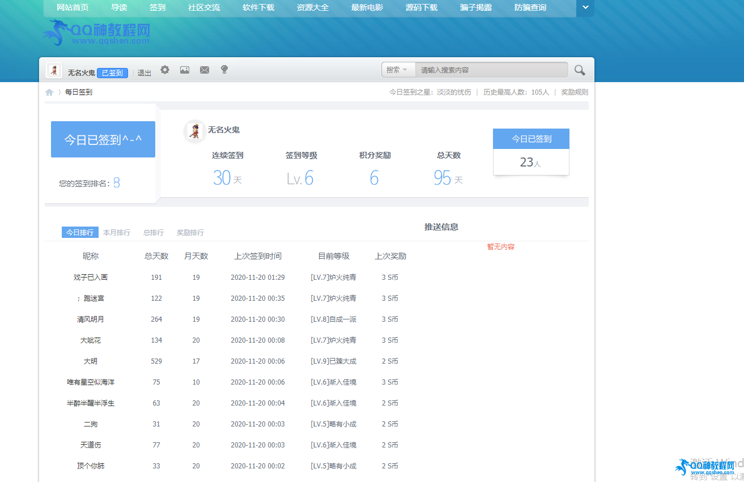
Task: Click total days value 529
Action: [156, 361]
